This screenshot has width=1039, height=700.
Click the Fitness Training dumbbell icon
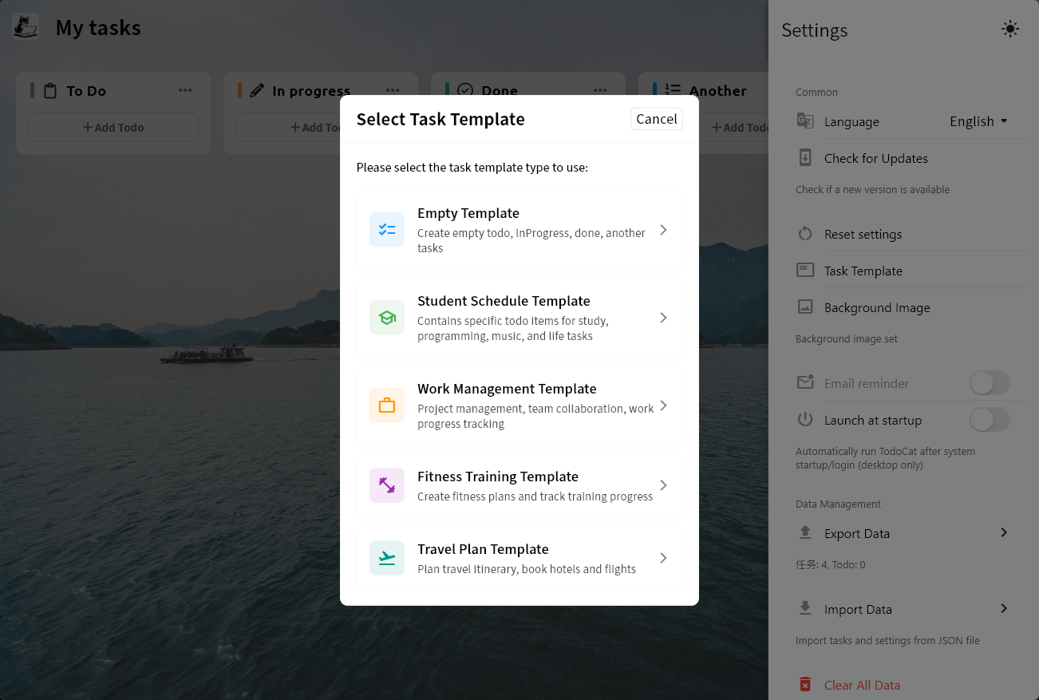tap(387, 485)
